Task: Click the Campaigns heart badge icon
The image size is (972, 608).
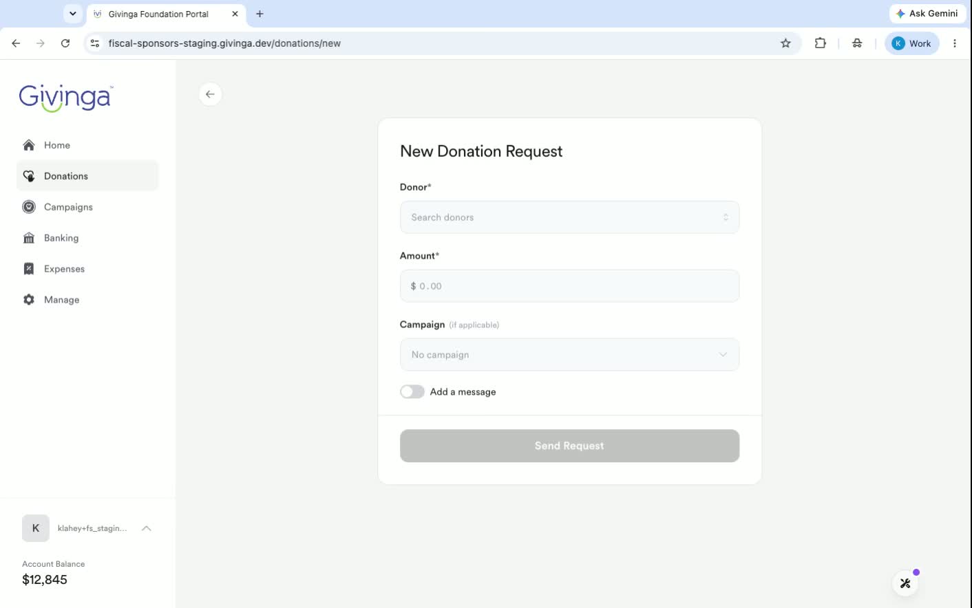Action: [x=29, y=207]
